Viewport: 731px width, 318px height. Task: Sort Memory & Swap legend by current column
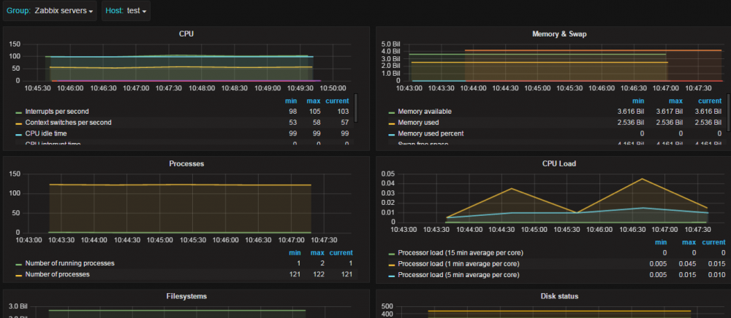coord(710,101)
